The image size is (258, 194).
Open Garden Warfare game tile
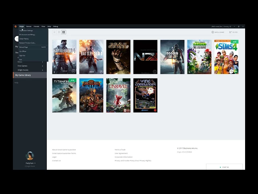[x=199, y=57]
